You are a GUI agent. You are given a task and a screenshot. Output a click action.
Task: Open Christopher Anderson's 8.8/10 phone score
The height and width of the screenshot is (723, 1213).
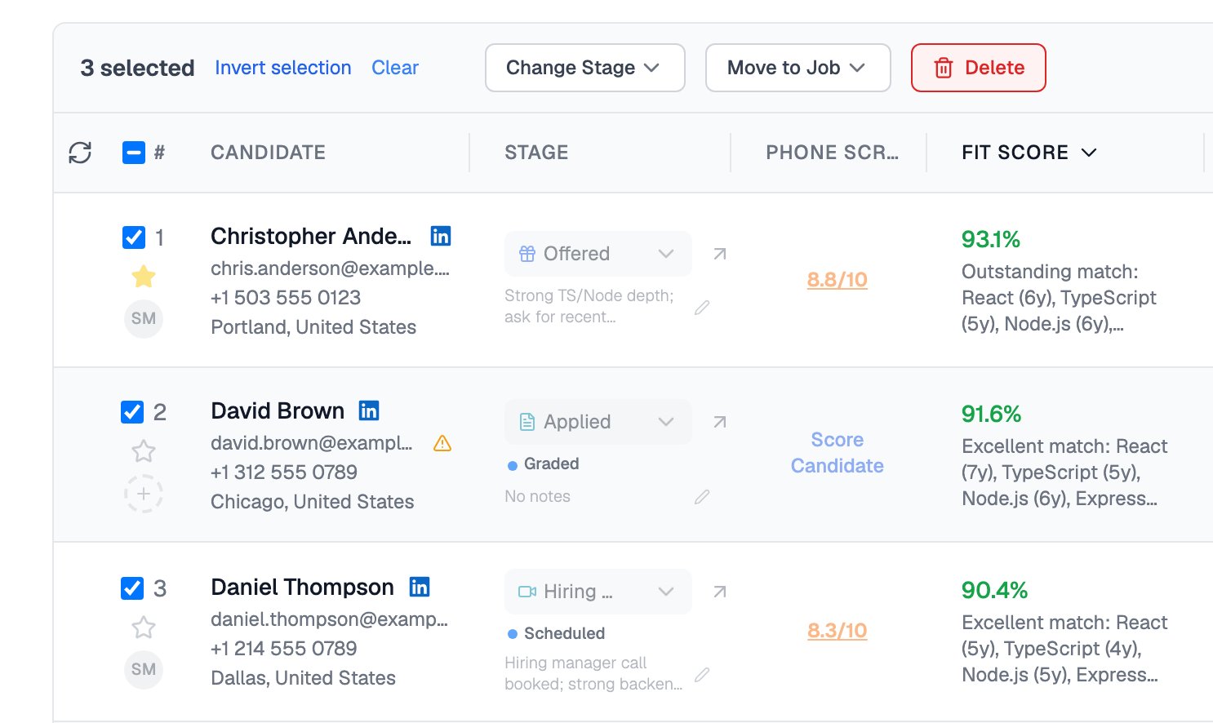(x=838, y=280)
